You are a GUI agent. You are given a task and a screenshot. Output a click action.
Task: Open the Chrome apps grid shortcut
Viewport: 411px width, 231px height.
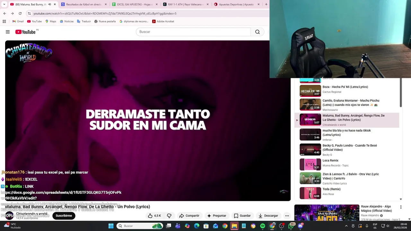coord(4,21)
